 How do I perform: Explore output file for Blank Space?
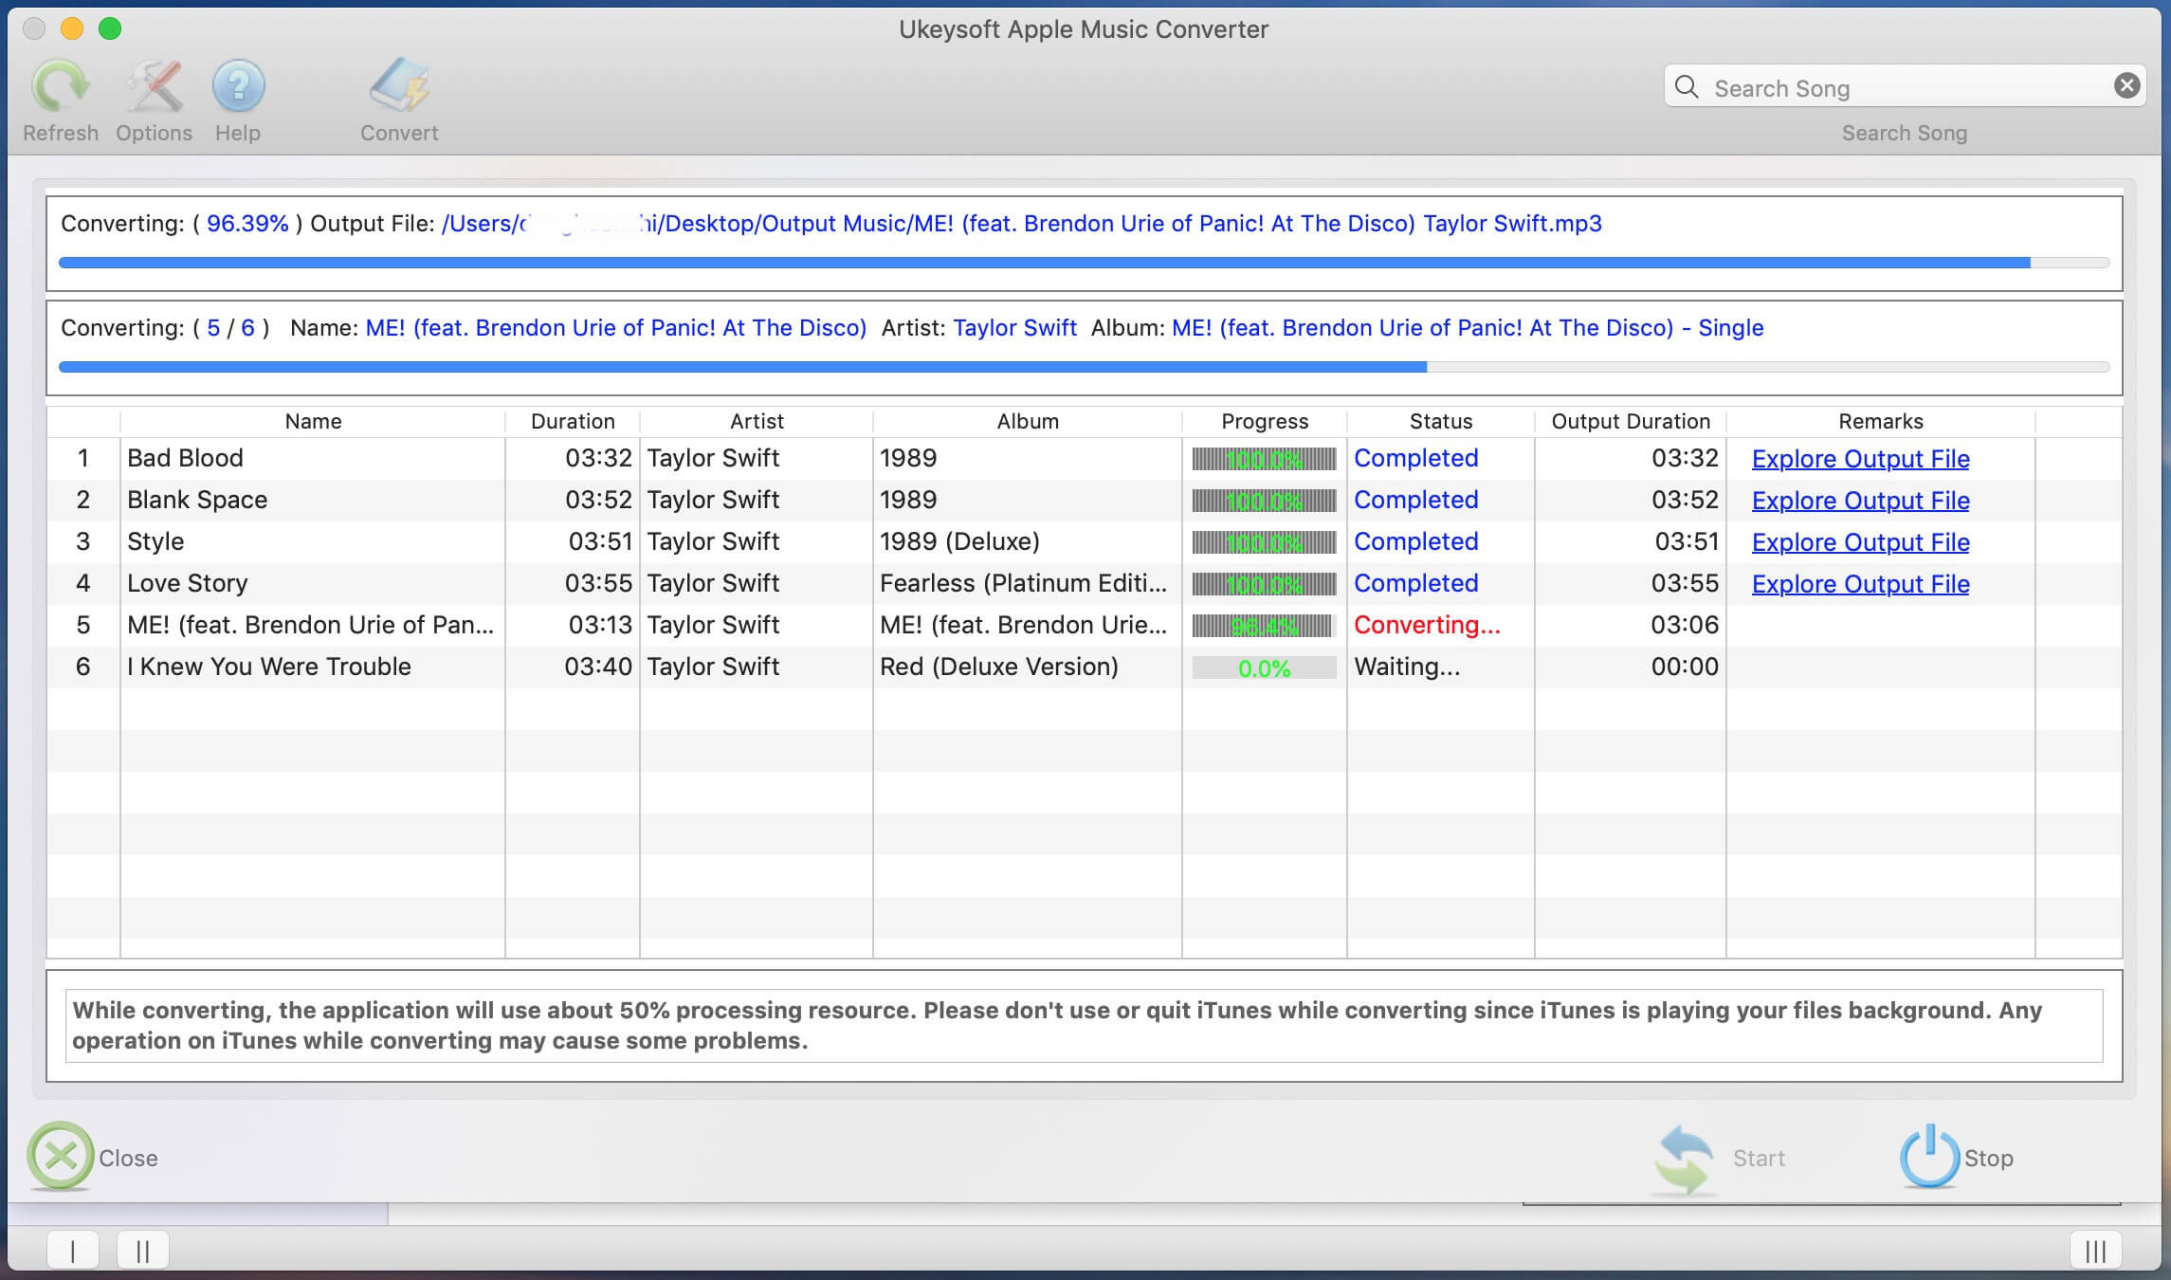click(x=1860, y=500)
